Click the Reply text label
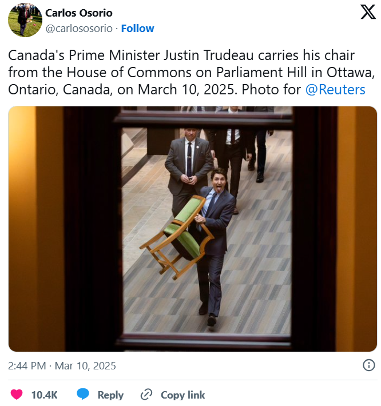This screenshot has width=381, height=406. coord(110,395)
